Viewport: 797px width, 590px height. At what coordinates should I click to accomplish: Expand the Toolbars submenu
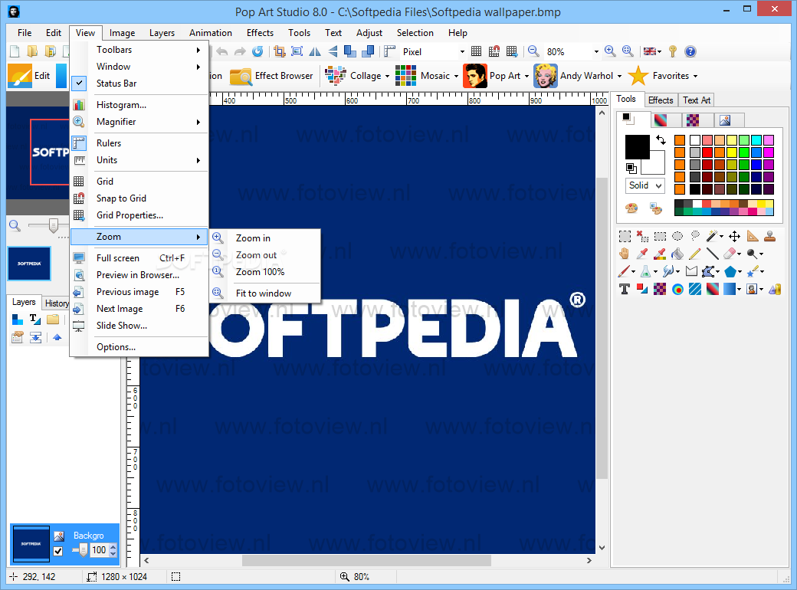click(139, 49)
